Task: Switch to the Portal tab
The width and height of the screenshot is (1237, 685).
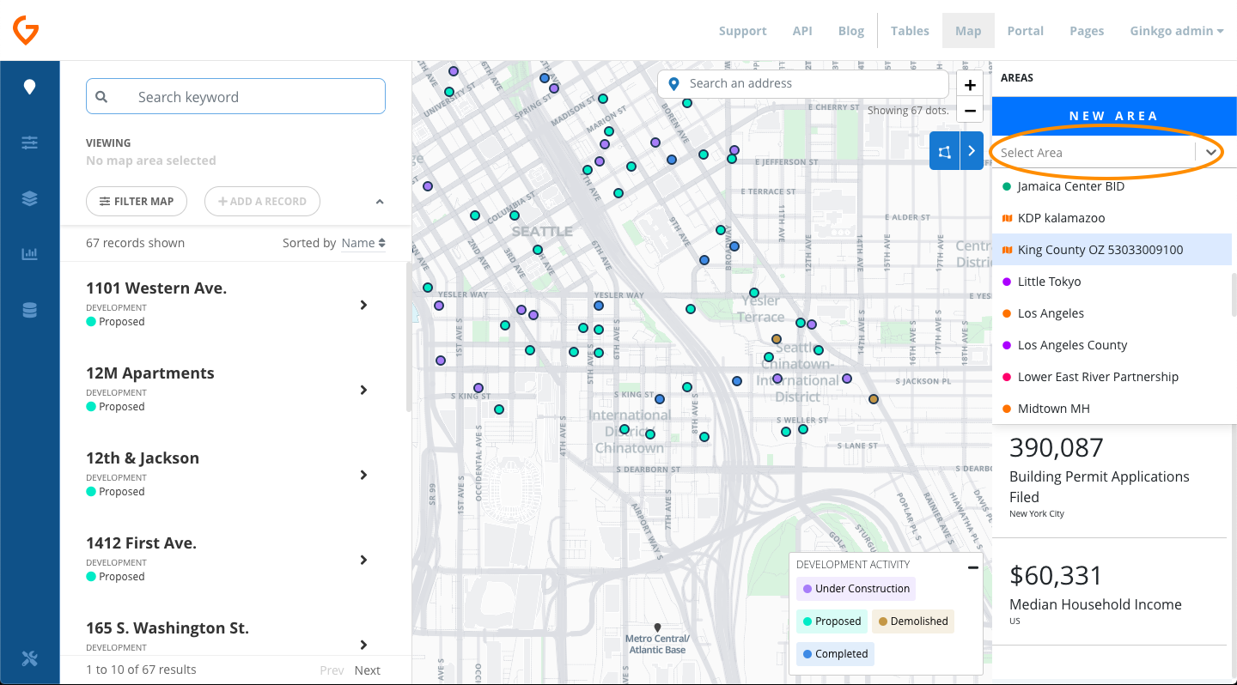Action: point(1026,31)
